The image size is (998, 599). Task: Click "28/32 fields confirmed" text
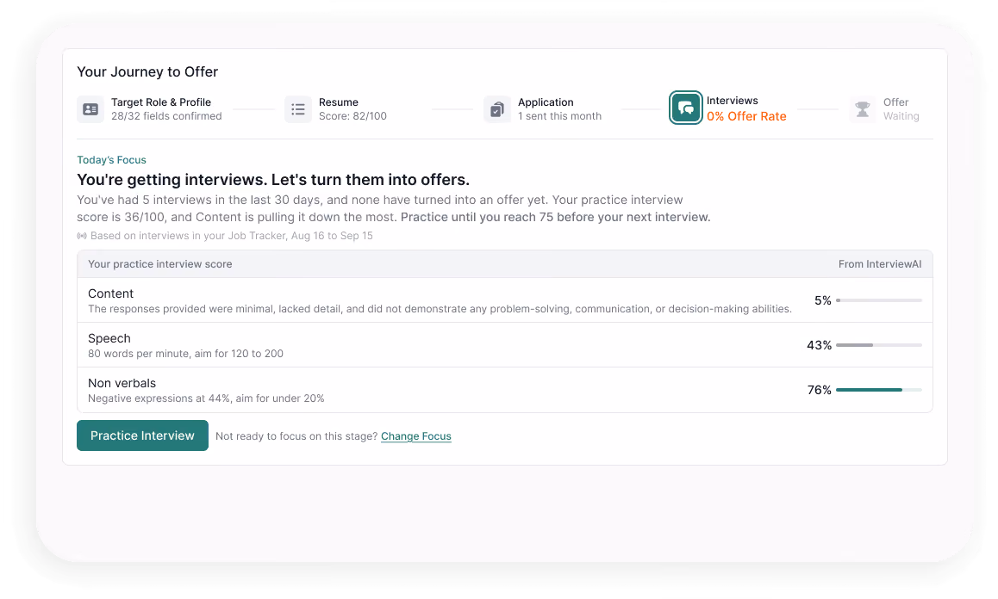166,116
